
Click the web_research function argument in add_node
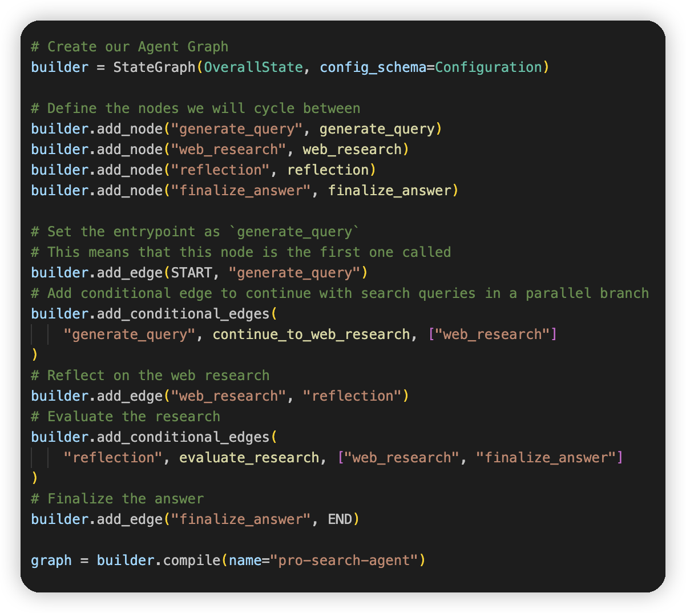point(352,150)
